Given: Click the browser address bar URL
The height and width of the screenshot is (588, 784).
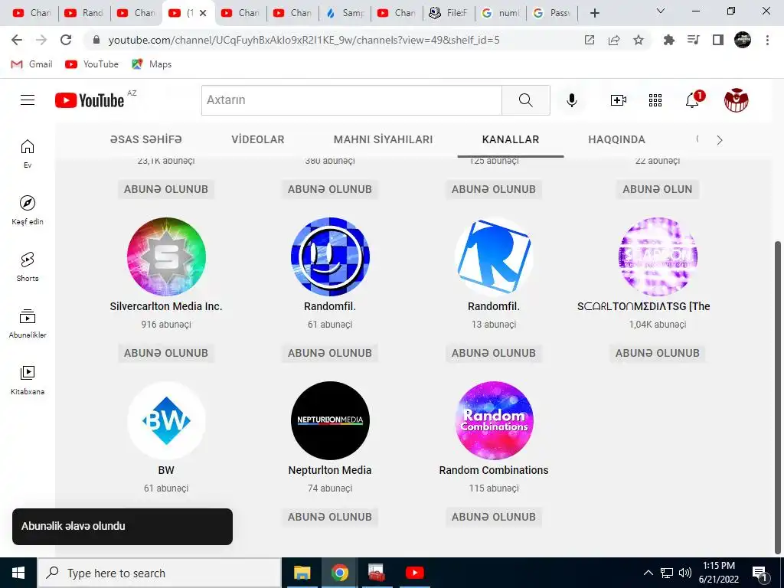Looking at the screenshot, I should click(x=303, y=40).
